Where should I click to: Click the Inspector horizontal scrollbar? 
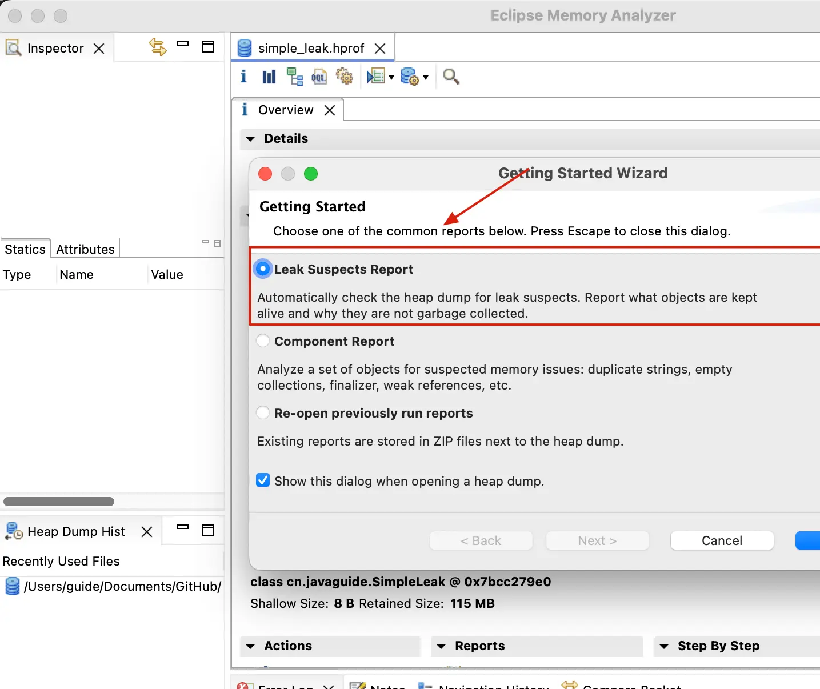[59, 502]
